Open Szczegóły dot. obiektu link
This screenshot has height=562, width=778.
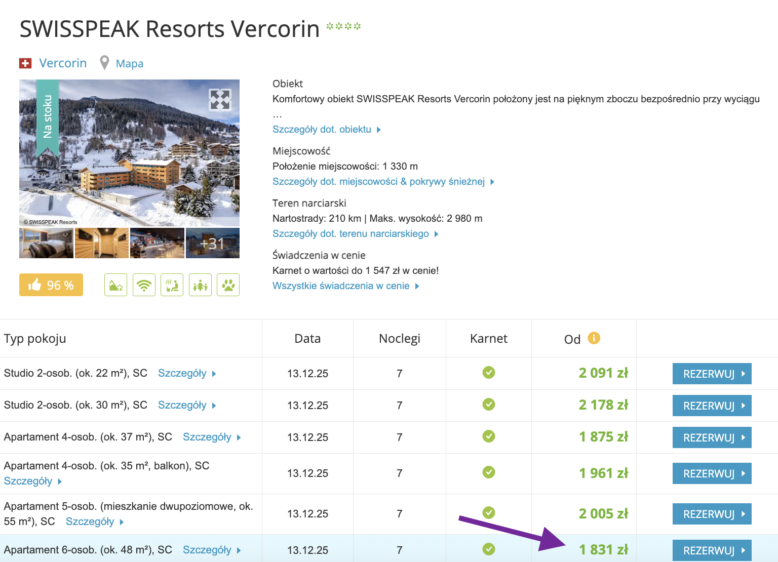tap(327, 130)
